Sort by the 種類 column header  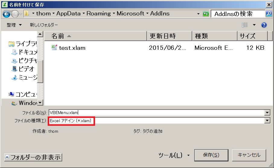point(215,36)
